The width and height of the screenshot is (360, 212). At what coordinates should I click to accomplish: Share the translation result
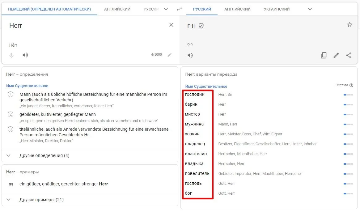click(349, 55)
